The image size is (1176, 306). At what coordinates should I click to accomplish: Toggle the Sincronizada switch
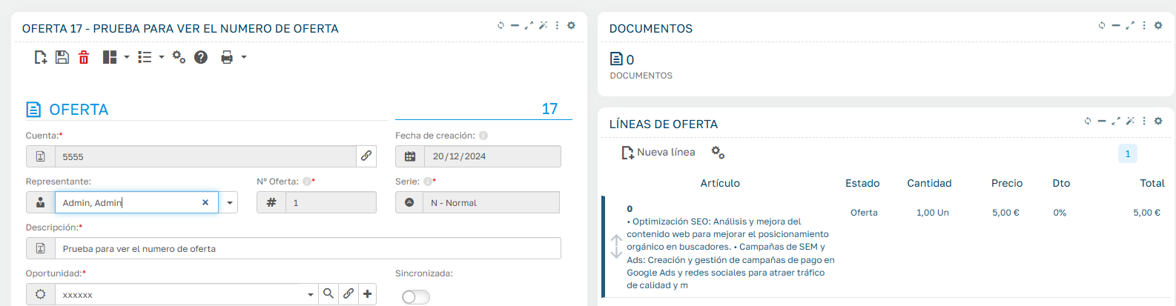(416, 297)
